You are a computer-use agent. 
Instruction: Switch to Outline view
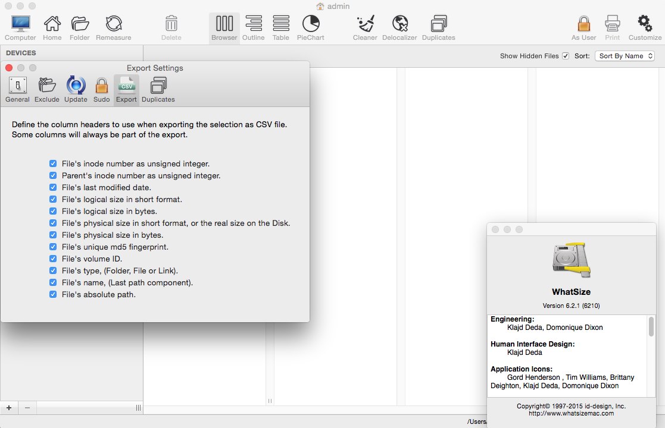tap(253, 28)
